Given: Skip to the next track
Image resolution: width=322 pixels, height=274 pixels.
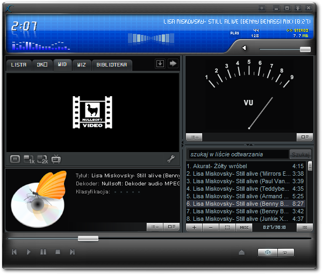Looking at the screenshot, I should [72, 252].
